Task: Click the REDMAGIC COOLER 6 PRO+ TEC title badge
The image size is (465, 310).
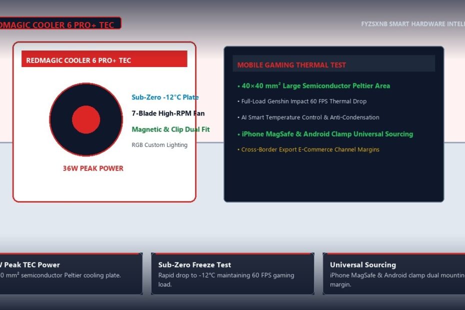Action: tap(60, 23)
